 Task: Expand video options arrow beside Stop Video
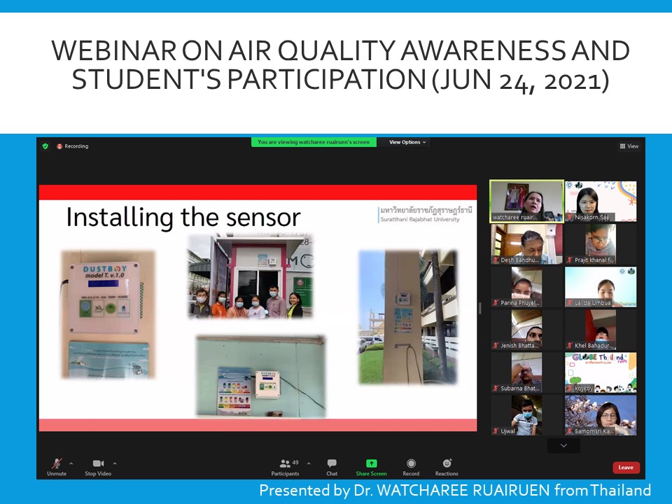pyautogui.click(x=115, y=463)
